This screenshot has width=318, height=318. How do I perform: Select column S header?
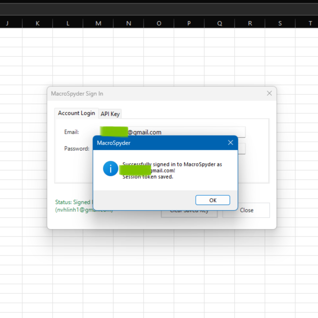[280, 23]
